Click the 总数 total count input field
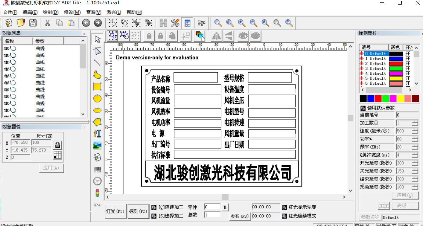The height and width of the screenshot is (226, 423). (x=212, y=215)
